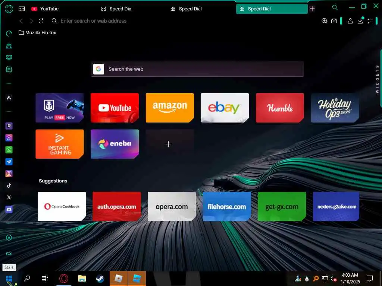Screen dimensions: 382x286
Task: Open the filehorse.com suggestion
Action: [x=227, y=206]
